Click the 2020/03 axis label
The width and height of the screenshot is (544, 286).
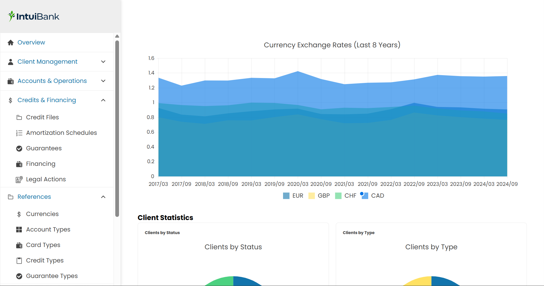[x=298, y=184]
